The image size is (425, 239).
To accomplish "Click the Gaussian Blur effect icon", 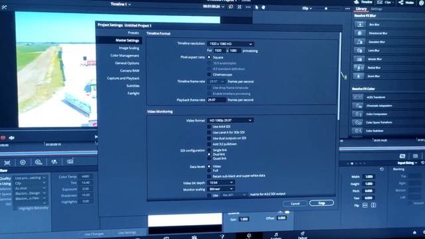I will coord(359,42).
